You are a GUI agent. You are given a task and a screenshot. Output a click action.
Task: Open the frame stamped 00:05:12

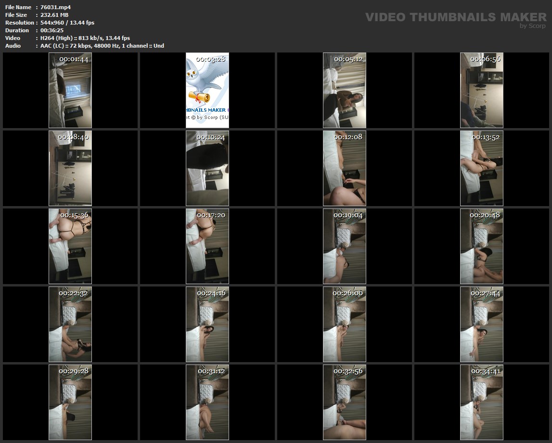pos(345,91)
